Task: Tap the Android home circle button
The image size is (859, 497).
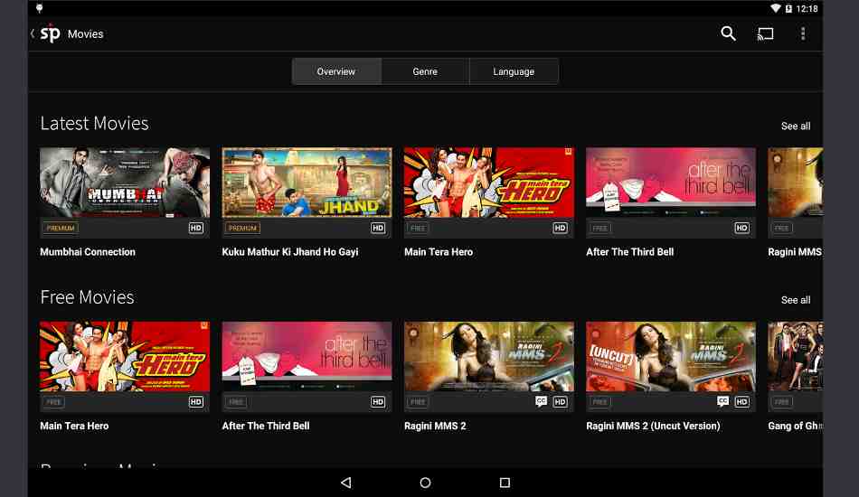Action: click(x=425, y=483)
